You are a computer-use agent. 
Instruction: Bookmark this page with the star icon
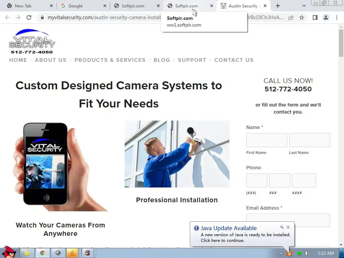[x=302, y=17]
